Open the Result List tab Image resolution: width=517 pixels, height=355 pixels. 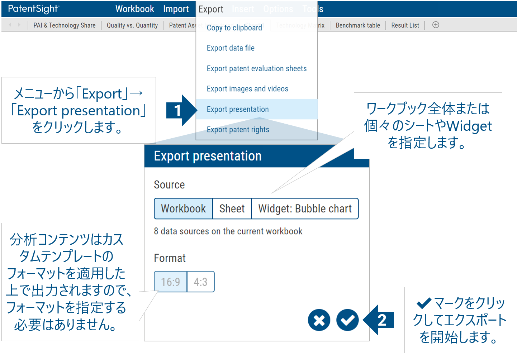point(405,25)
